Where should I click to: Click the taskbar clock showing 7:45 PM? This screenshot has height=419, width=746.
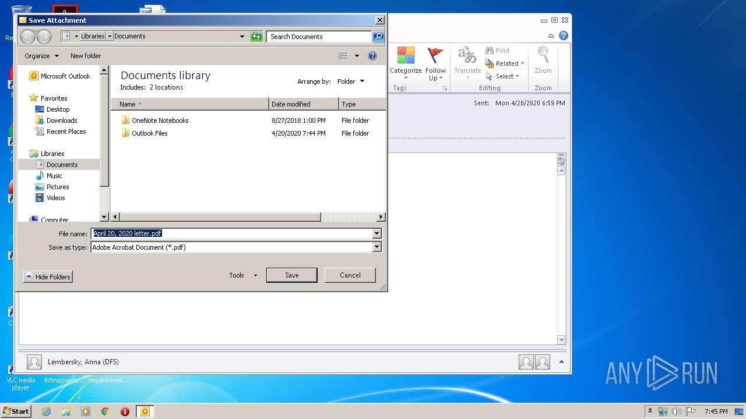pyautogui.click(x=716, y=411)
